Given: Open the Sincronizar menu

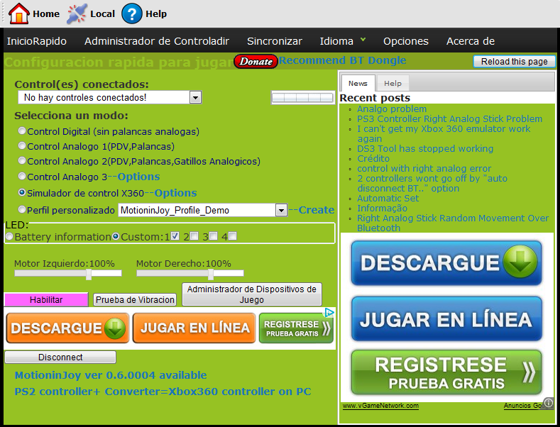Looking at the screenshot, I should [x=274, y=41].
